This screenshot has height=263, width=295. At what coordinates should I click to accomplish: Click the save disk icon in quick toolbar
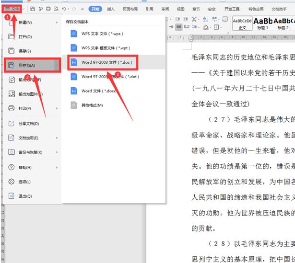(32, 9)
